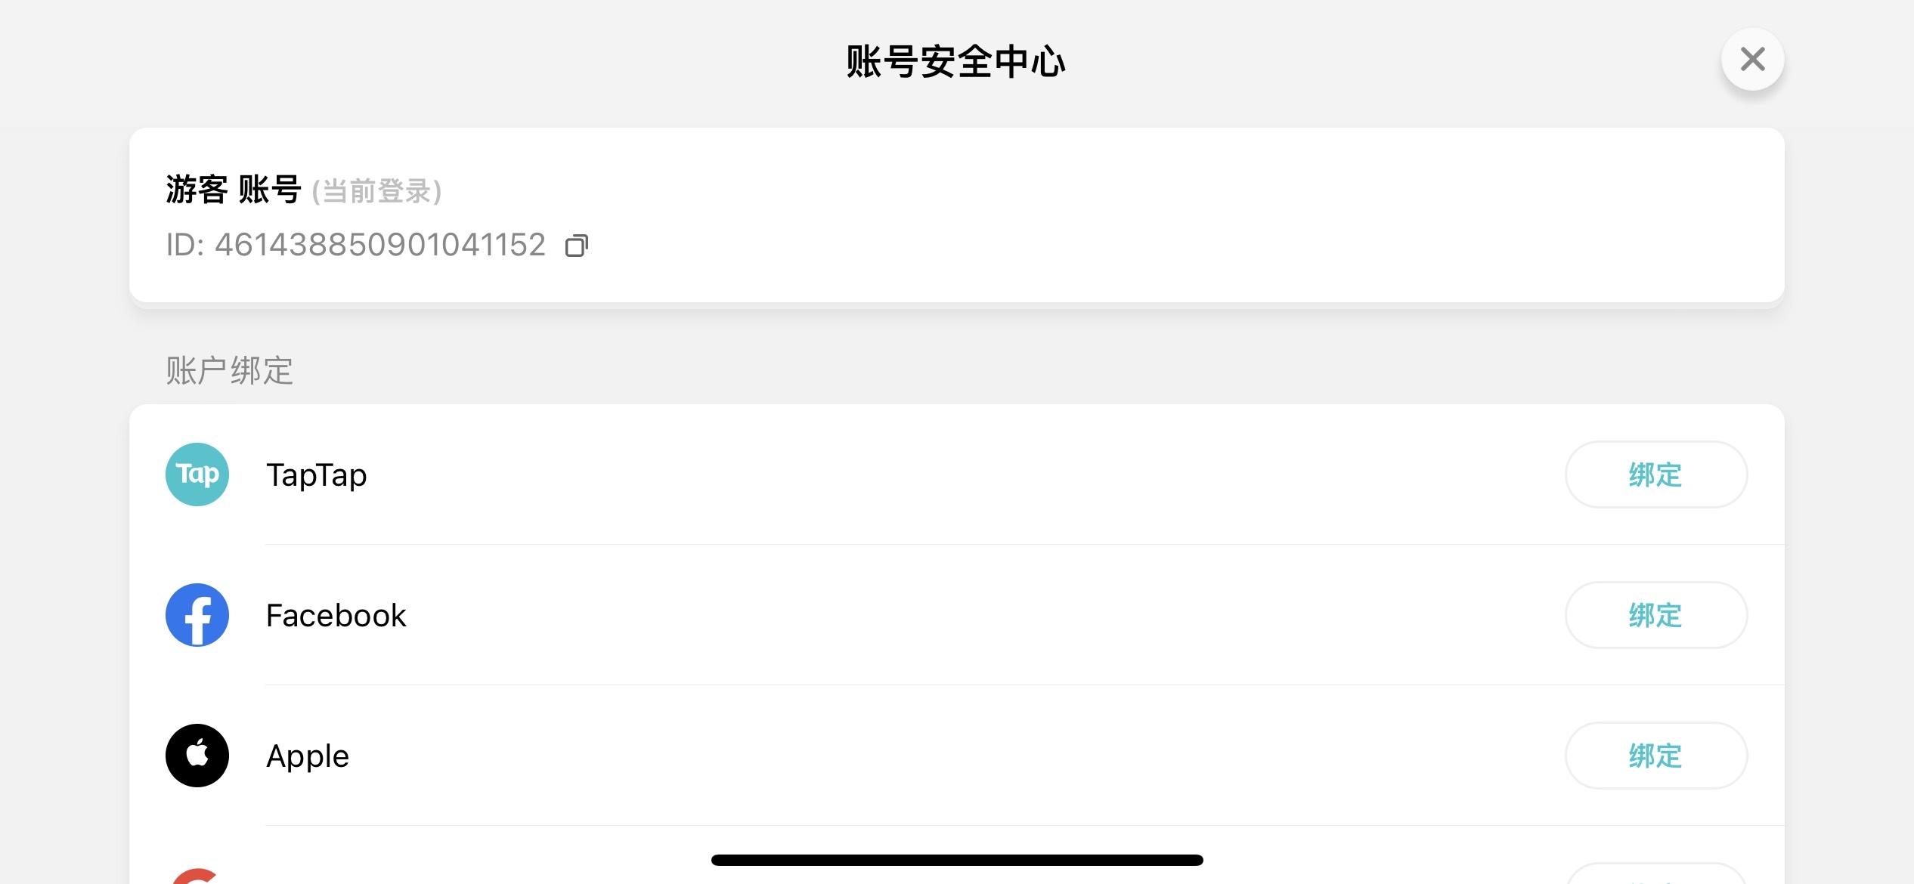Select the Facebook row label
The image size is (1914, 884).
(x=336, y=616)
